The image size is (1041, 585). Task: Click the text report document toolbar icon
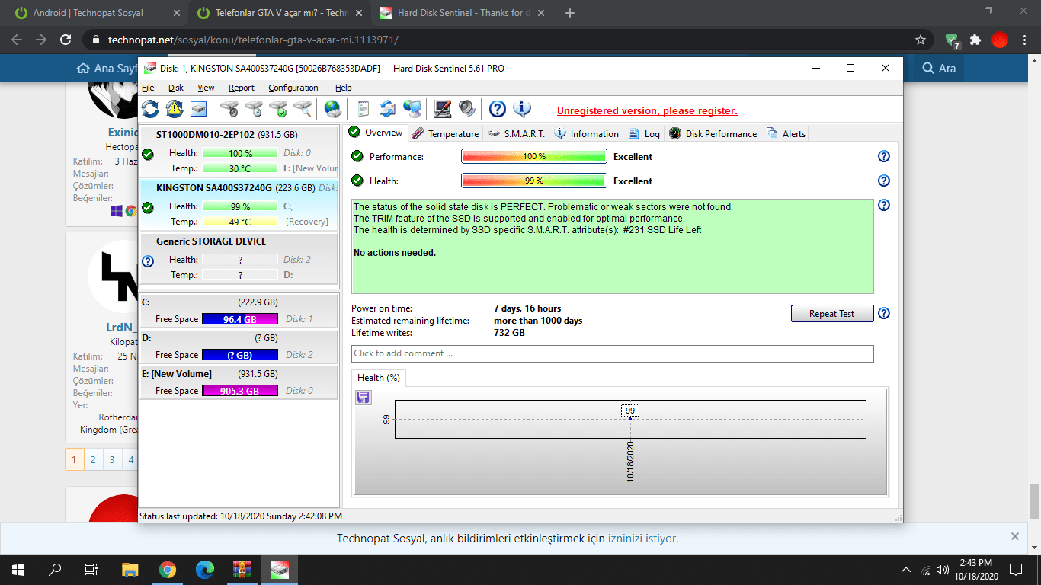364,109
